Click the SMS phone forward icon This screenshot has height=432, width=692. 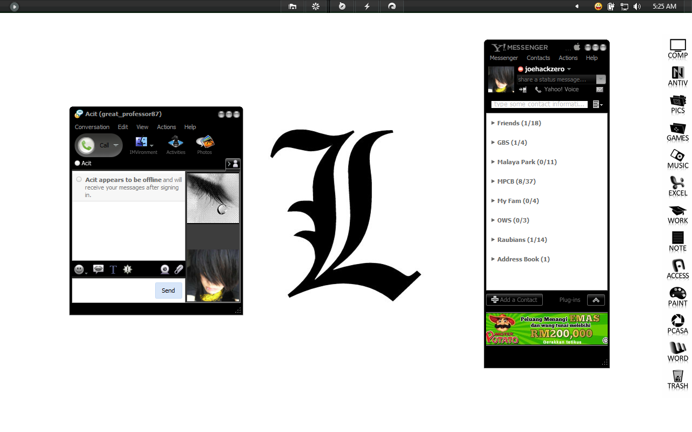pyautogui.click(x=523, y=90)
